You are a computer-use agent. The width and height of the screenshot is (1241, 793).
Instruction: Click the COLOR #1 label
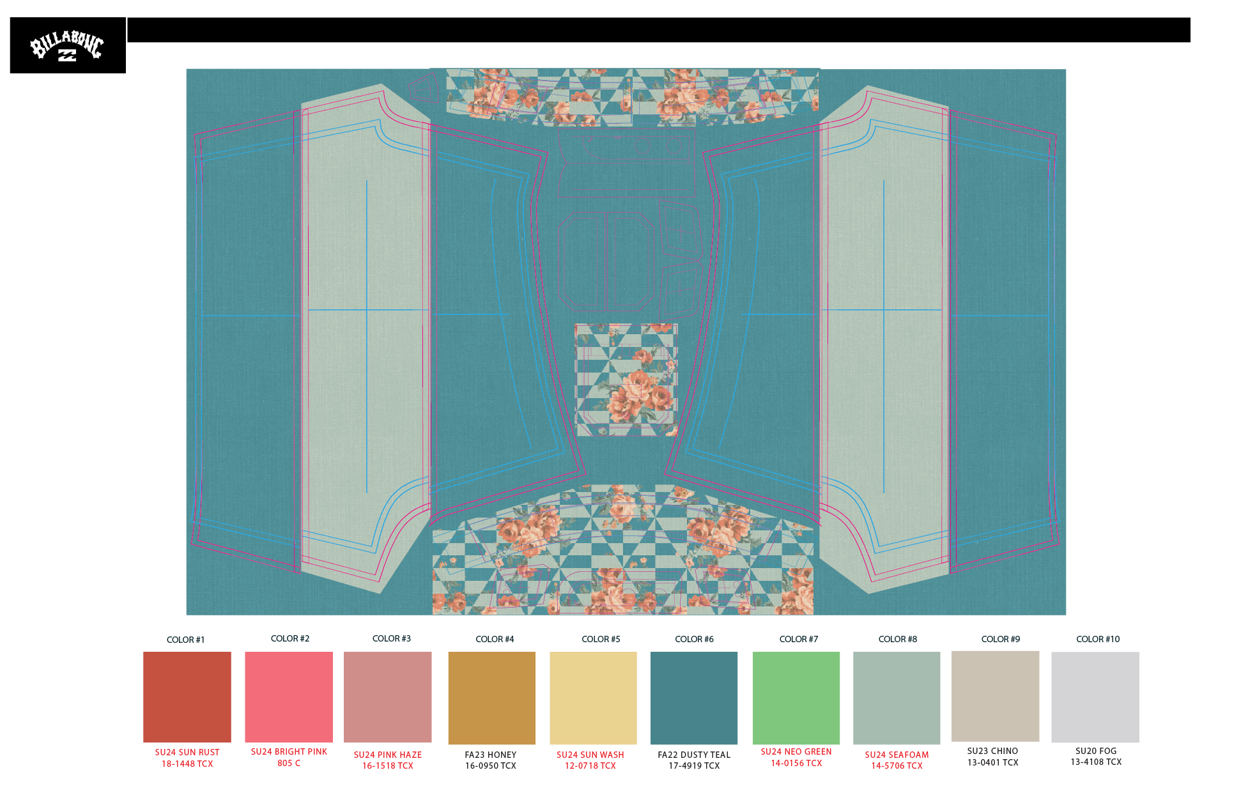pyautogui.click(x=186, y=640)
